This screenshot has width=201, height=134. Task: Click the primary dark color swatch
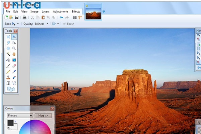(10, 123)
